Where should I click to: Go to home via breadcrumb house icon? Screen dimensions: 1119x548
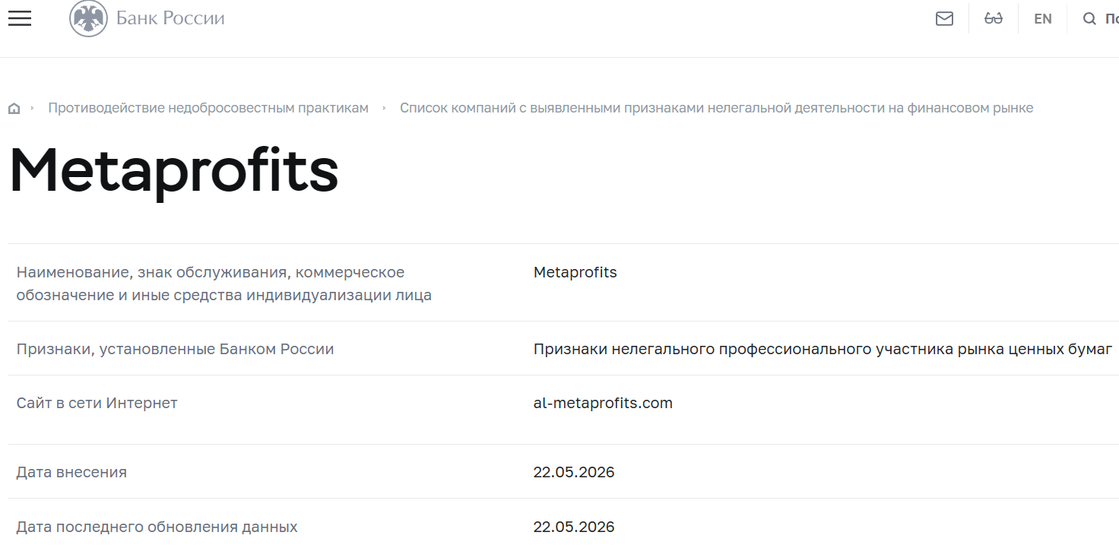[14, 109]
